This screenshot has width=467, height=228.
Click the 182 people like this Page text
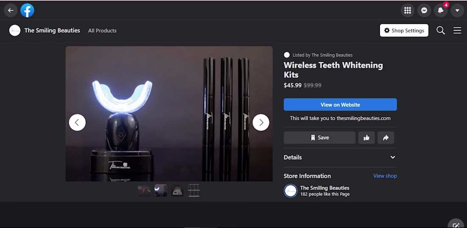click(325, 194)
